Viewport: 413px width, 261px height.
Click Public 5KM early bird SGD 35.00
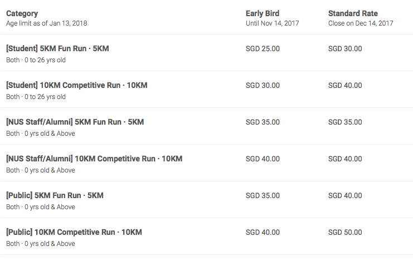[263, 196]
